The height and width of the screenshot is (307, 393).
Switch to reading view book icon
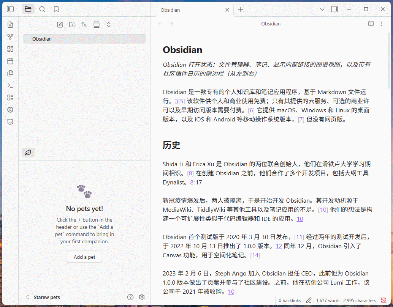[371, 24]
